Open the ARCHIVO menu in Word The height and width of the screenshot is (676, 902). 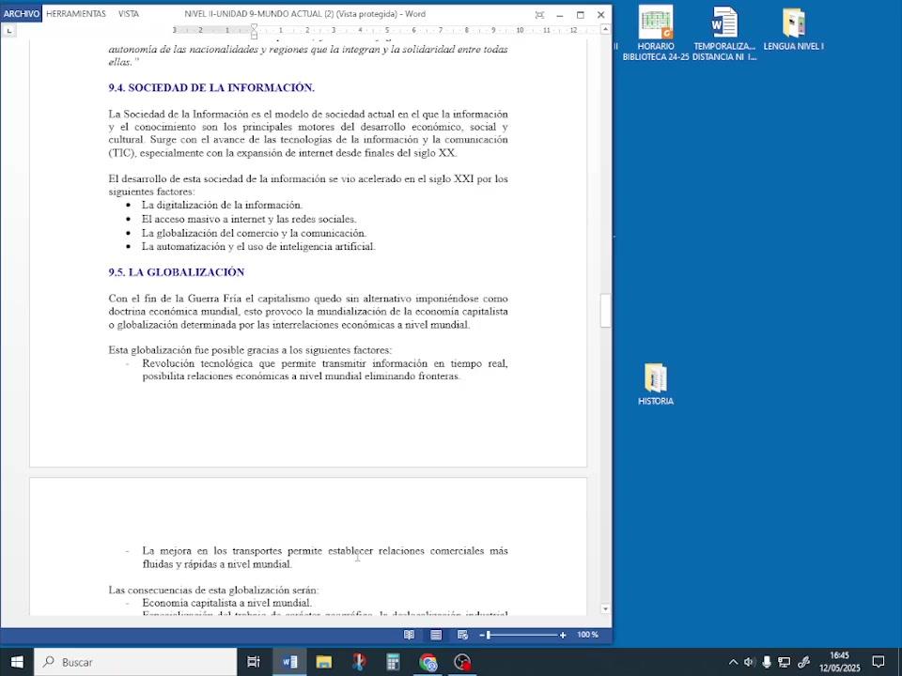tap(22, 14)
